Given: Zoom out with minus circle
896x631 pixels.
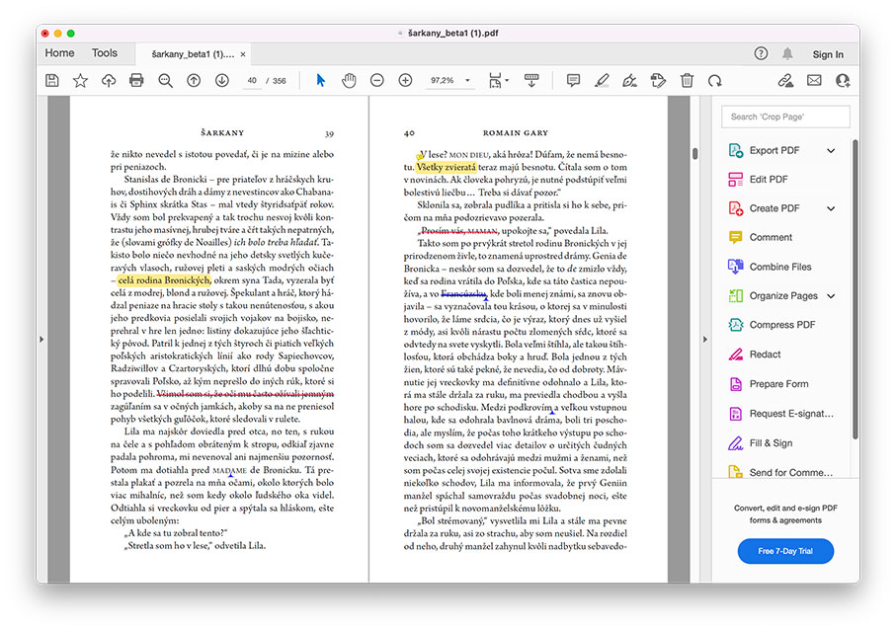Looking at the screenshot, I should click(377, 81).
